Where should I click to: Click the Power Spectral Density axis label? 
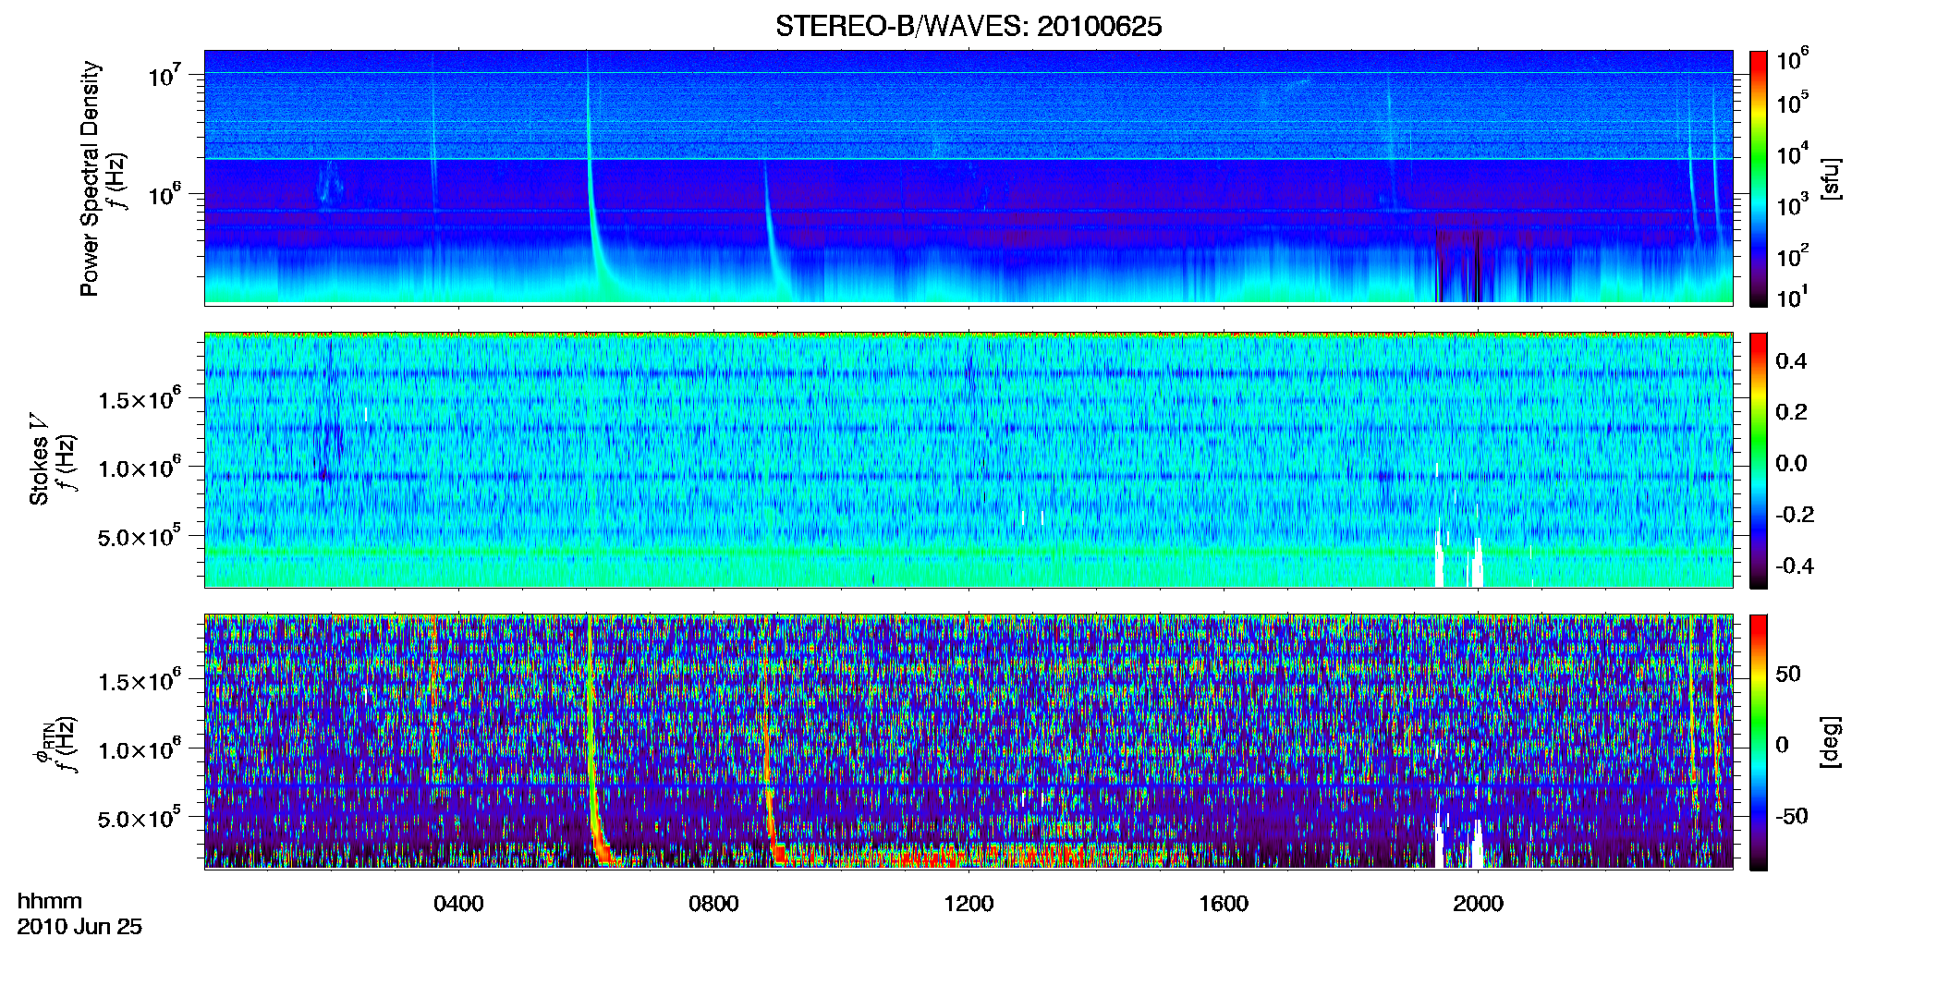(x=90, y=178)
